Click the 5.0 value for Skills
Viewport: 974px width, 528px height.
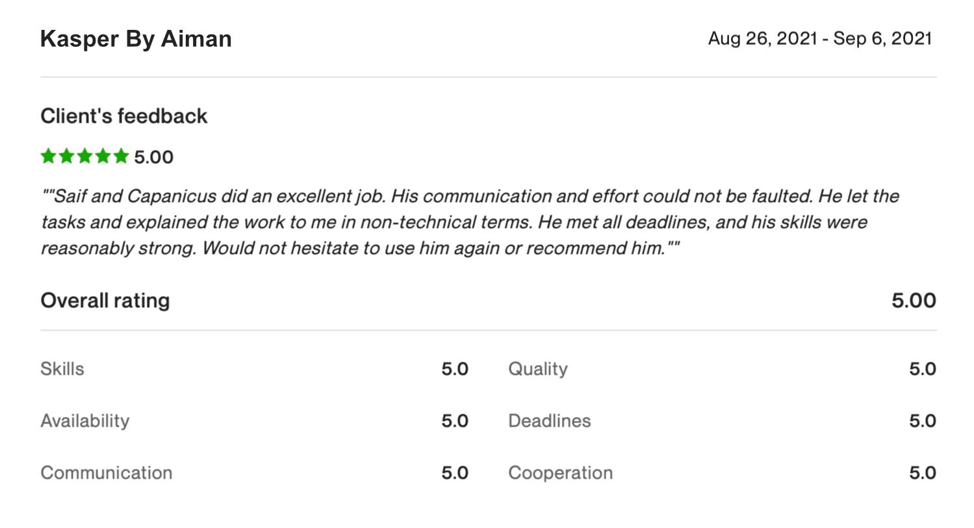pyautogui.click(x=455, y=369)
